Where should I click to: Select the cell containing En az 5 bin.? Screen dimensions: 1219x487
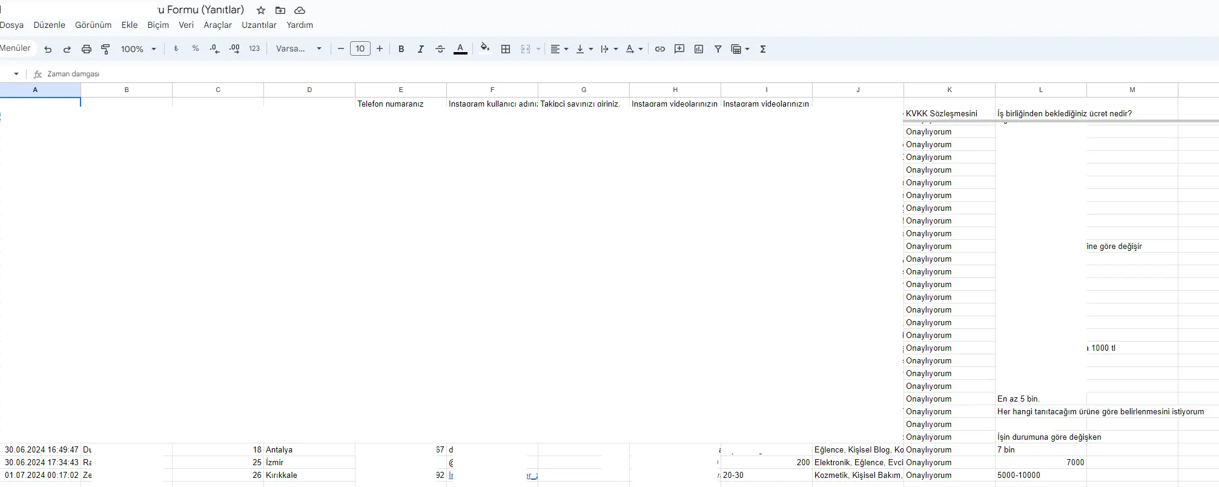tap(1041, 399)
